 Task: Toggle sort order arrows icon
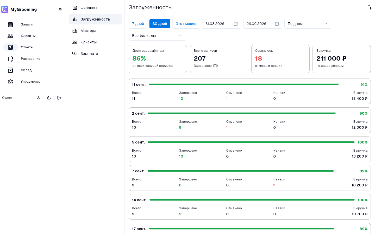[370, 7]
